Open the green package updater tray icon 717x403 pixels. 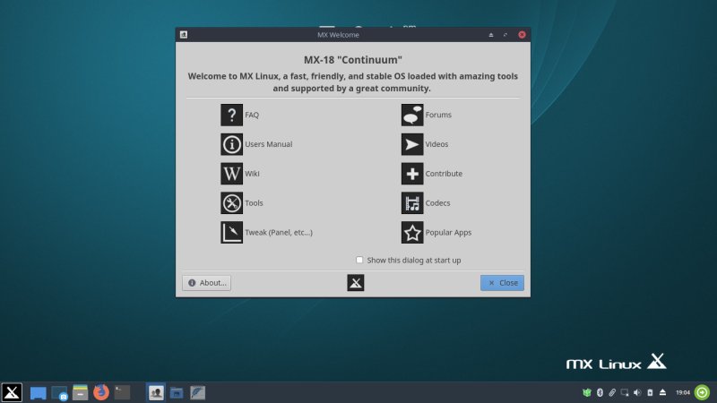pyautogui.click(x=587, y=392)
